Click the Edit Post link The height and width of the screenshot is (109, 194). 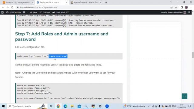tap(45, 12)
